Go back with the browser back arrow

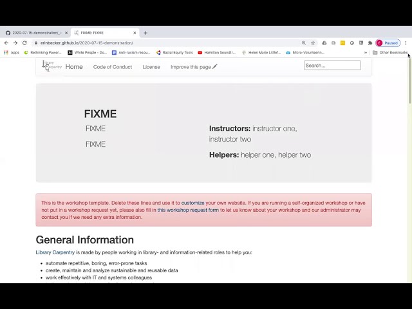coord(6,43)
